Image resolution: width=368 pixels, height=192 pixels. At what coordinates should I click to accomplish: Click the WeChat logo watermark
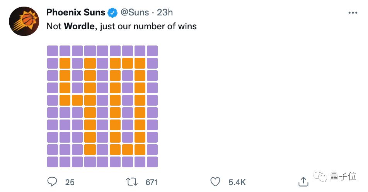click(320, 175)
